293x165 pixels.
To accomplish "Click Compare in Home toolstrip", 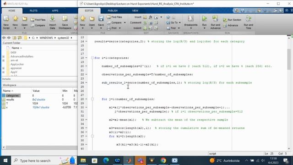I will (x=38, y=25).
